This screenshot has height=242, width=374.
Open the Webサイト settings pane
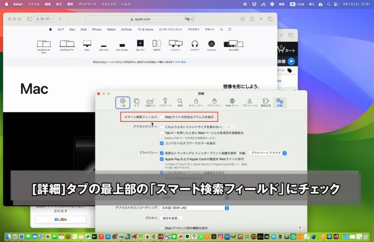pos(232,102)
